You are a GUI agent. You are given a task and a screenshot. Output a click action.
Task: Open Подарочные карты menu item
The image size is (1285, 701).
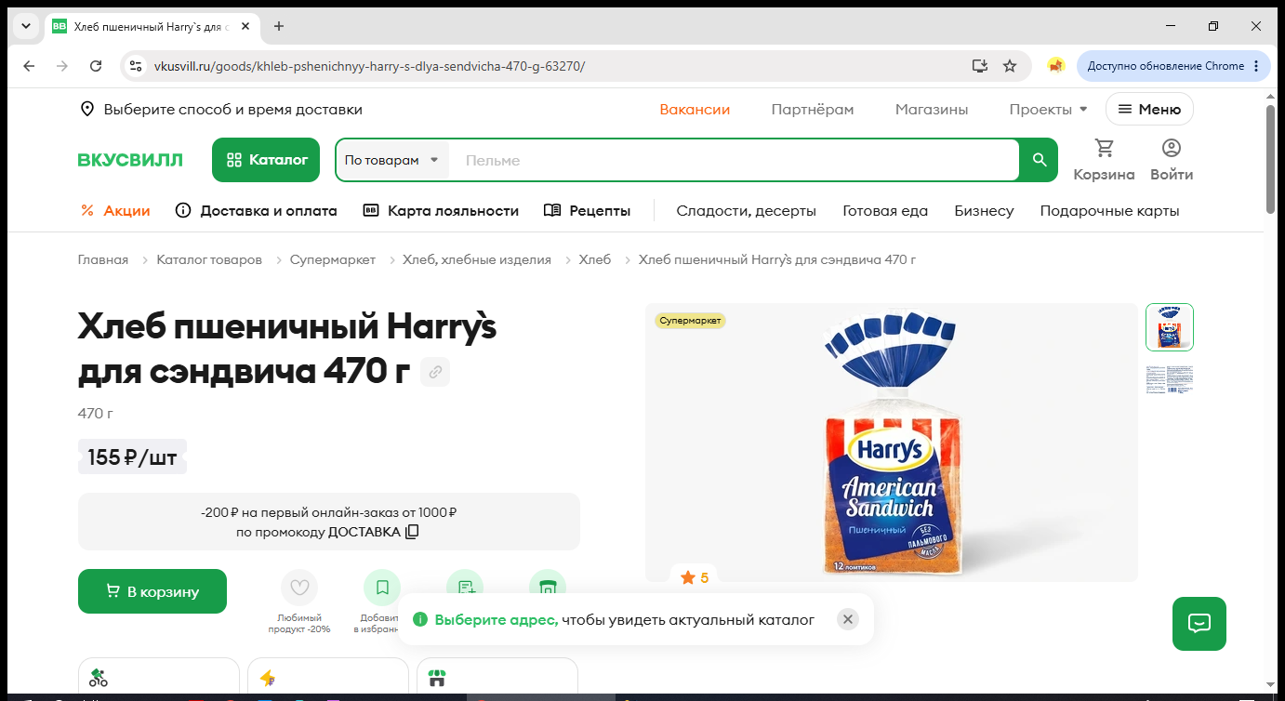tap(1109, 211)
